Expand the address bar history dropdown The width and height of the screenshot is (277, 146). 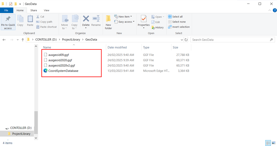[x=182, y=40]
